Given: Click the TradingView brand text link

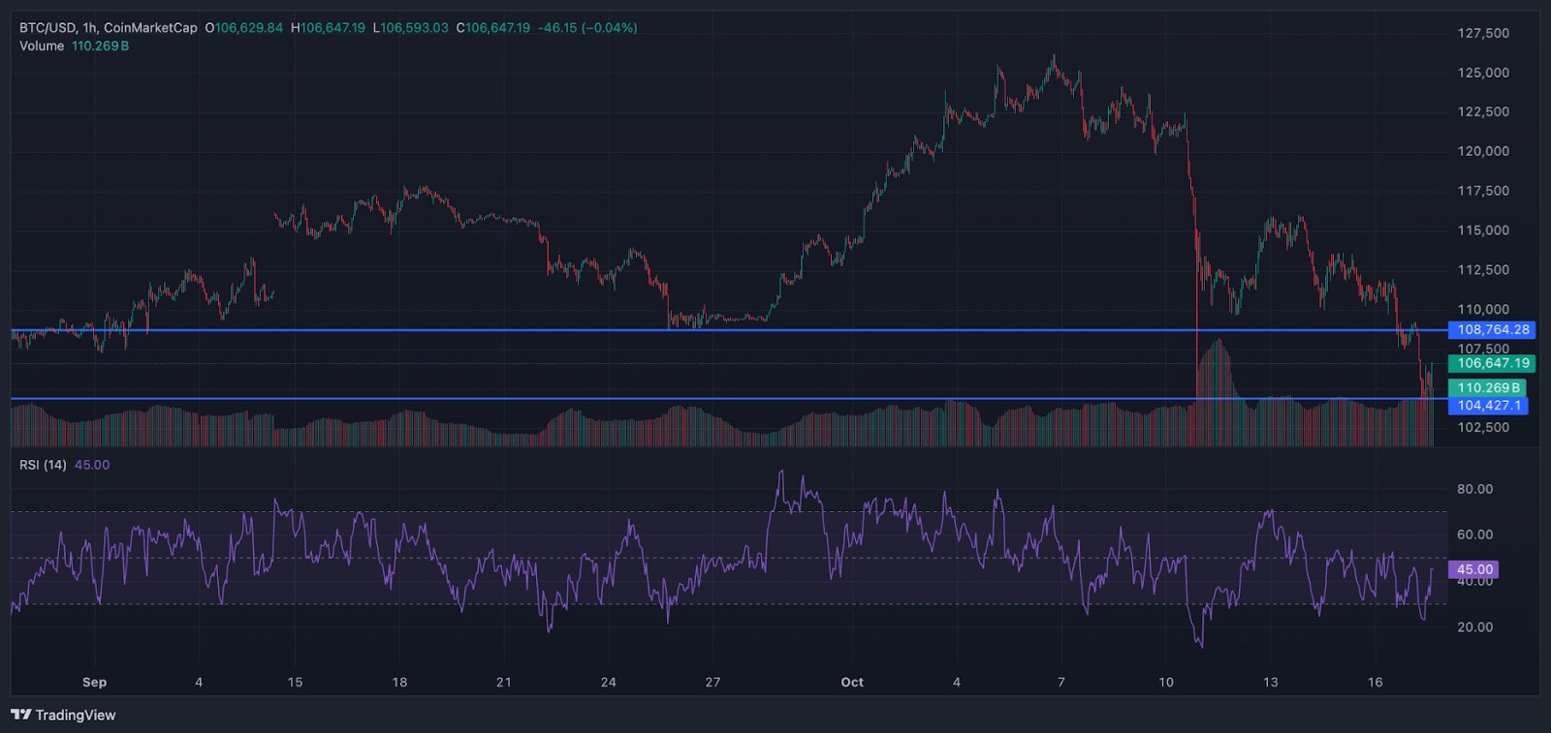Looking at the screenshot, I should click(76, 715).
